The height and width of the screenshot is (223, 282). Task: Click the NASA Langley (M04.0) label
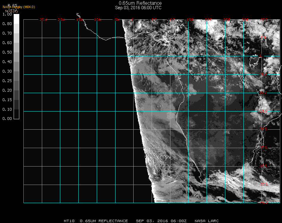pyautogui.click(x=19, y=7)
